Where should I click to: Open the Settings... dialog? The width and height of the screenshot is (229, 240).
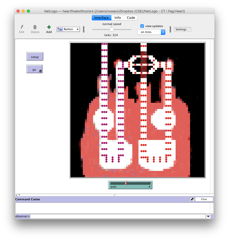pyautogui.click(x=183, y=29)
